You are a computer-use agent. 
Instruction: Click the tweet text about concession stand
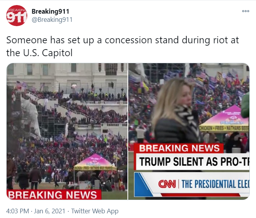[122, 46]
